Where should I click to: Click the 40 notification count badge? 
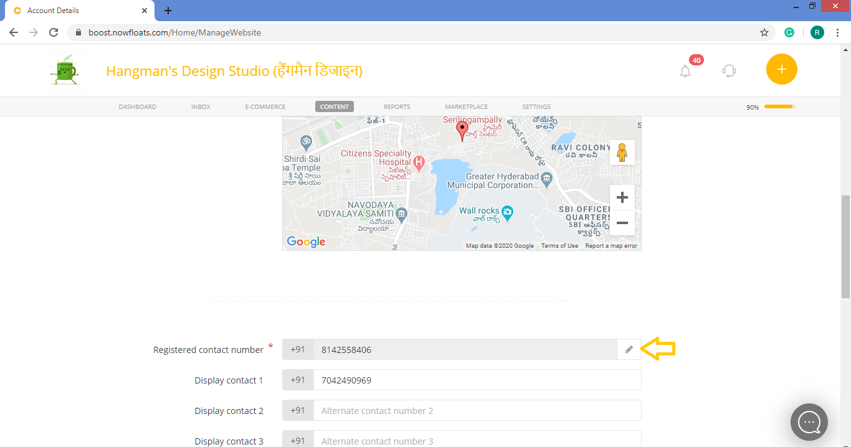tap(696, 60)
